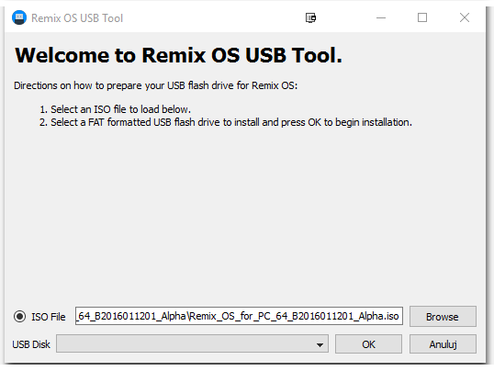Minimize the Remix OS USB Tool window
Image resolution: width=494 pixels, height=371 pixels.
(381, 18)
